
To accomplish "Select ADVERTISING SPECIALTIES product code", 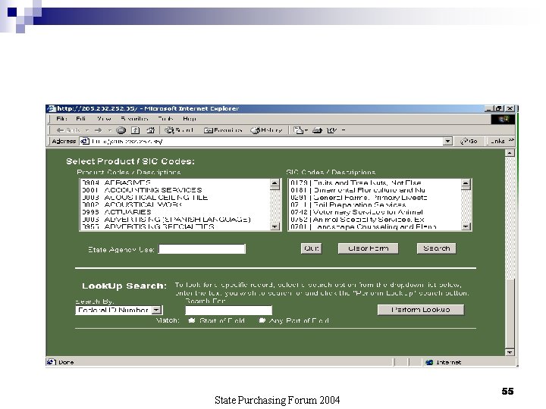I will [175, 226].
